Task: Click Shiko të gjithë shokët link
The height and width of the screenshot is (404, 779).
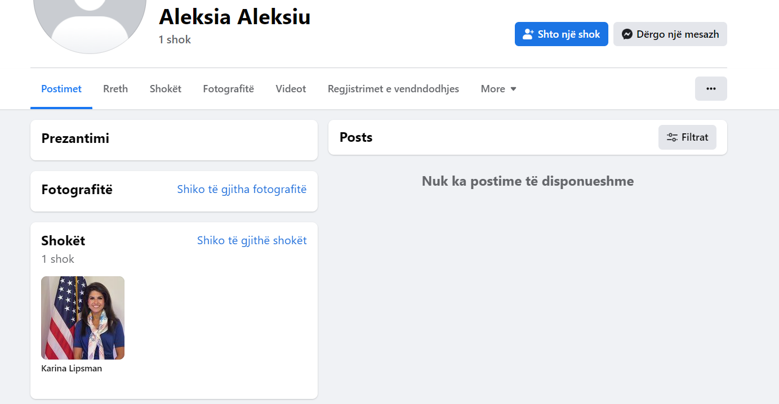Action: click(252, 241)
